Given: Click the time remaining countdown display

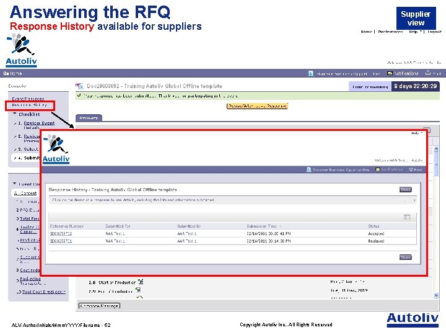Looking at the screenshot, I should pos(415,86).
